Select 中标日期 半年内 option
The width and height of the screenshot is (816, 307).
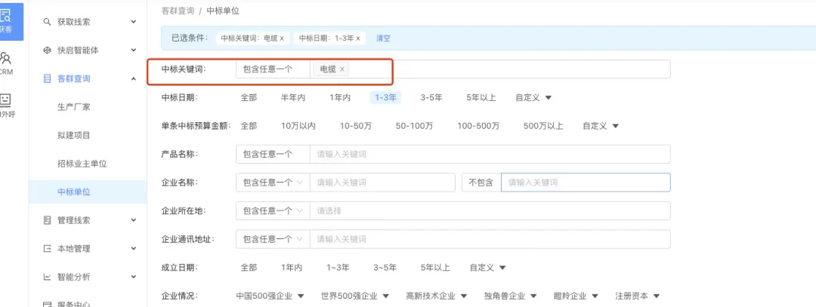pos(293,97)
